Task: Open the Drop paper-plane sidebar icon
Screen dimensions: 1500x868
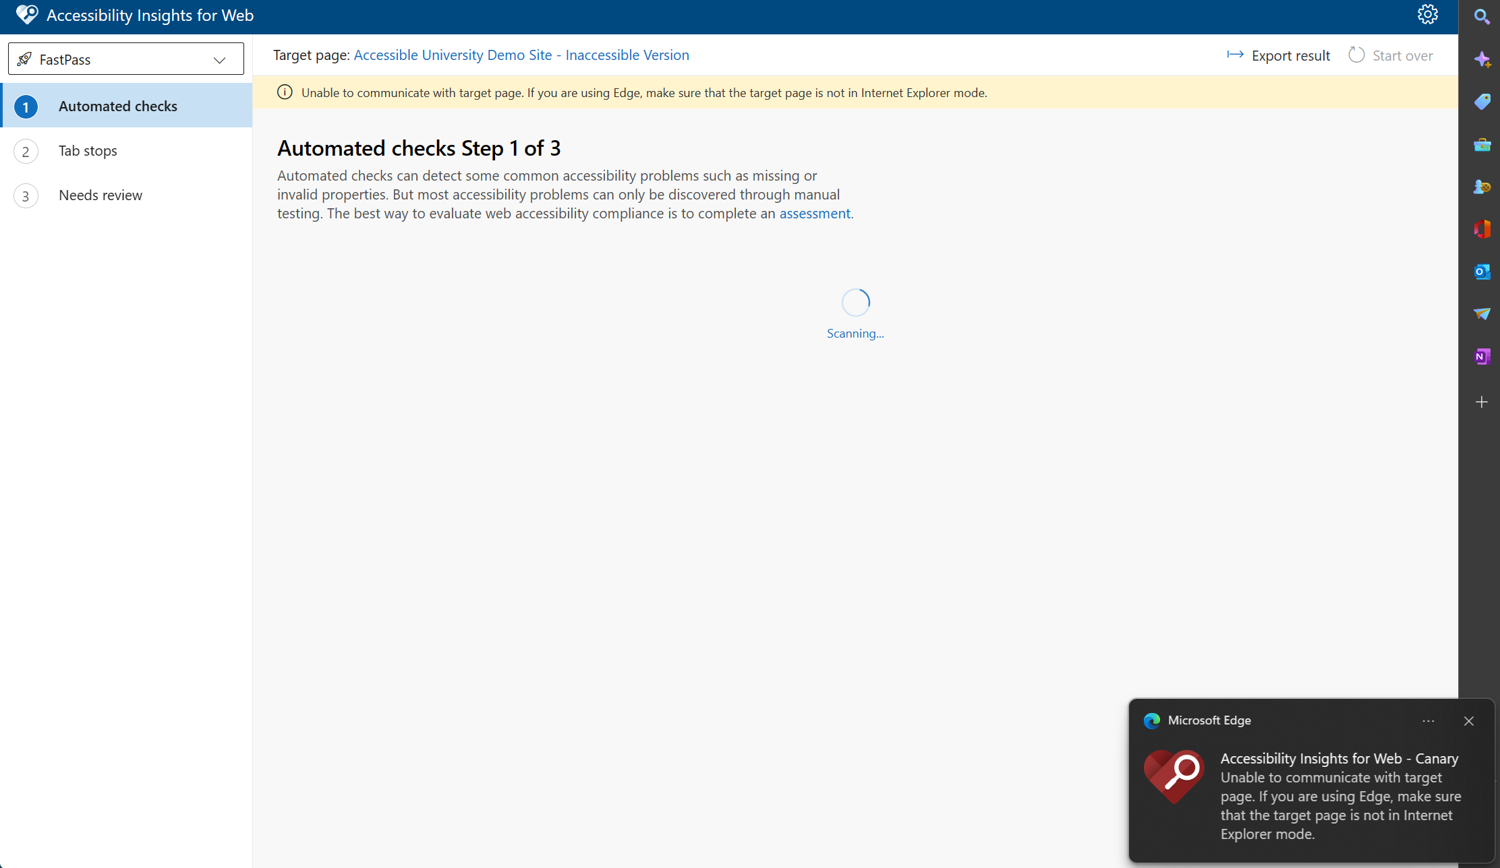Action: pyautogui.click(x=1481, y=314)
